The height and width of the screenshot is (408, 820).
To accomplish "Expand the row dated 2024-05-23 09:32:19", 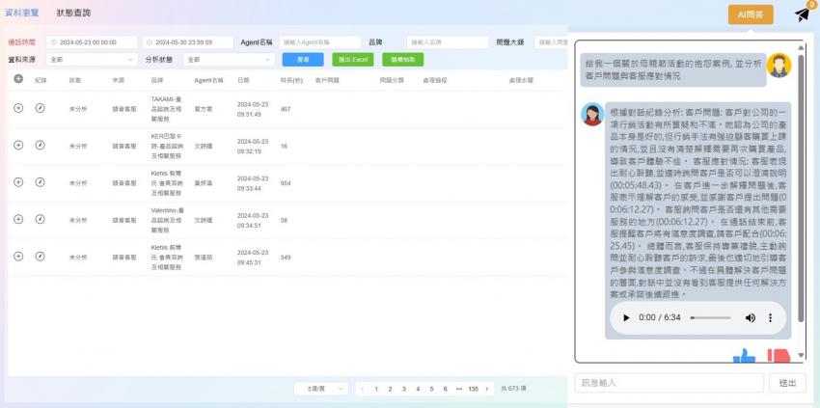I will [x=18, y=146].
